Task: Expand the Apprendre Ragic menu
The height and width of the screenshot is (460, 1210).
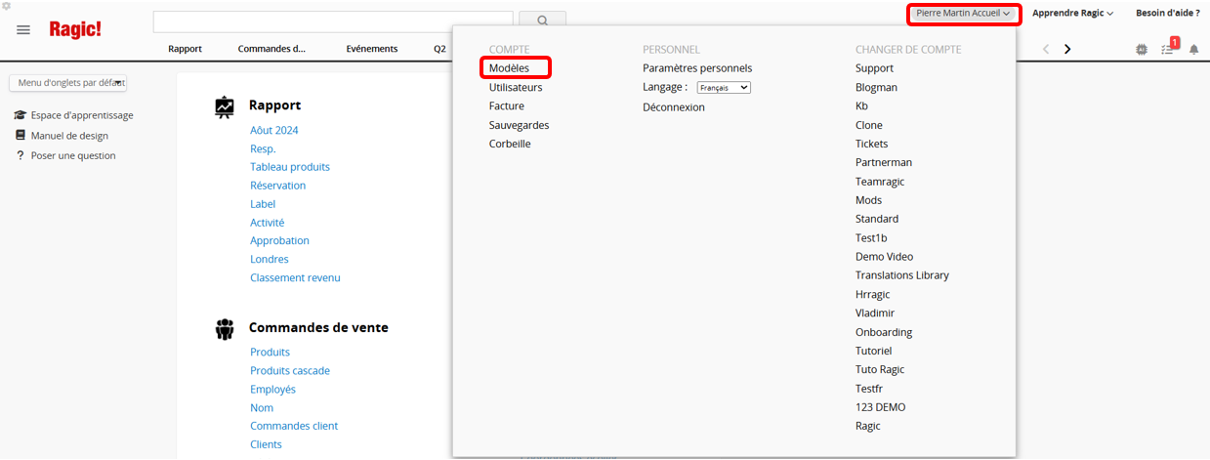Action: click(x=1072, y=14)
